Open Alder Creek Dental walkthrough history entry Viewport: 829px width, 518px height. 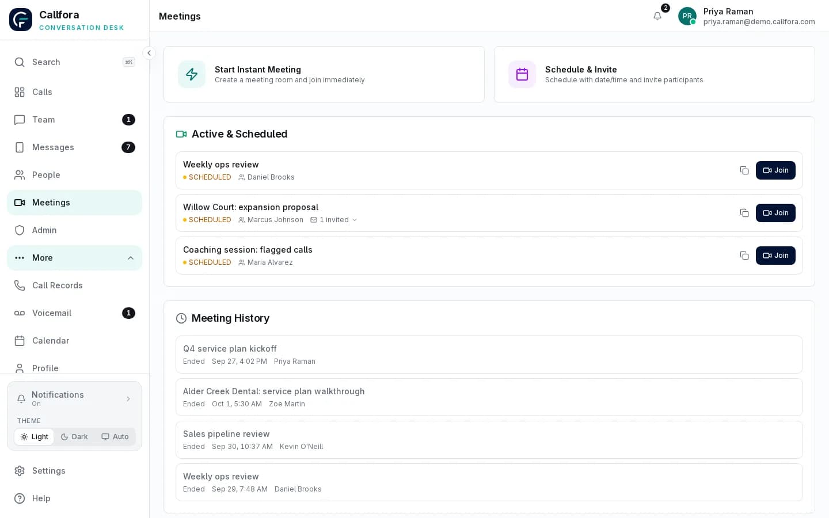pos(489,397)
